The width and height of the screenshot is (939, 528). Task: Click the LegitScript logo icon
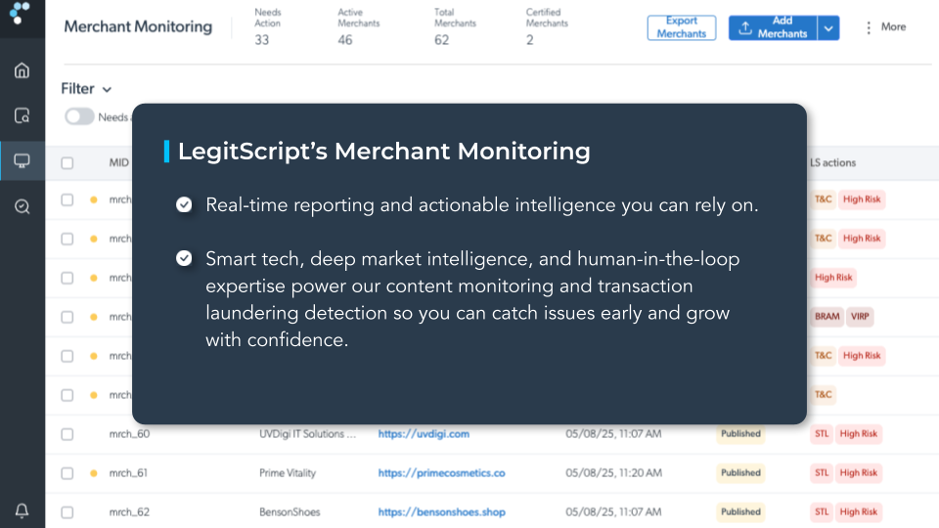click(20, 13)
